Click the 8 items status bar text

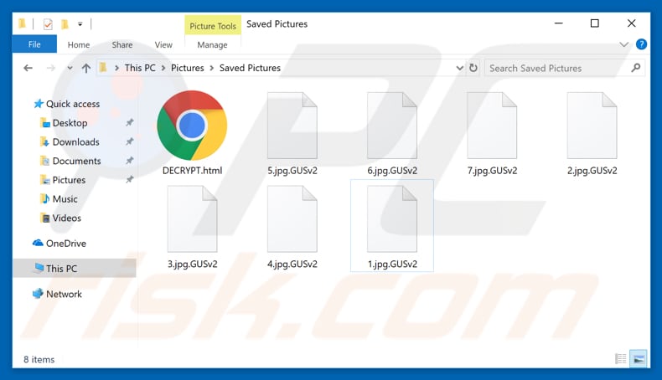click(x=39, y=359)
